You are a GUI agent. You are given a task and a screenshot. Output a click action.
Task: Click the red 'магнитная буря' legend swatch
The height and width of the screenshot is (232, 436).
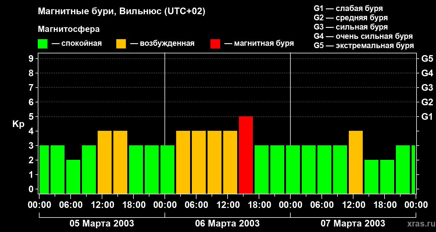[x=215, y=44]
